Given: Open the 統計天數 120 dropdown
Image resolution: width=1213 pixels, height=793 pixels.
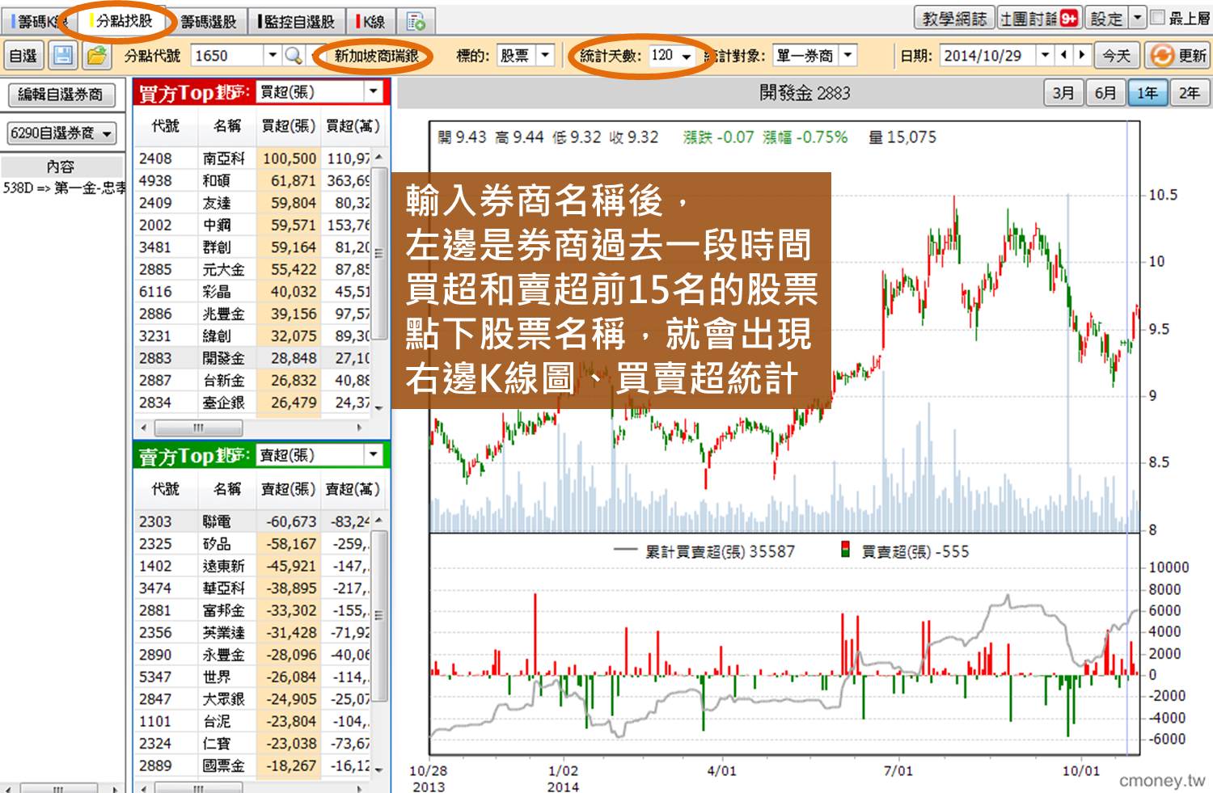Looking at the screenshot, I should (686, 56).
